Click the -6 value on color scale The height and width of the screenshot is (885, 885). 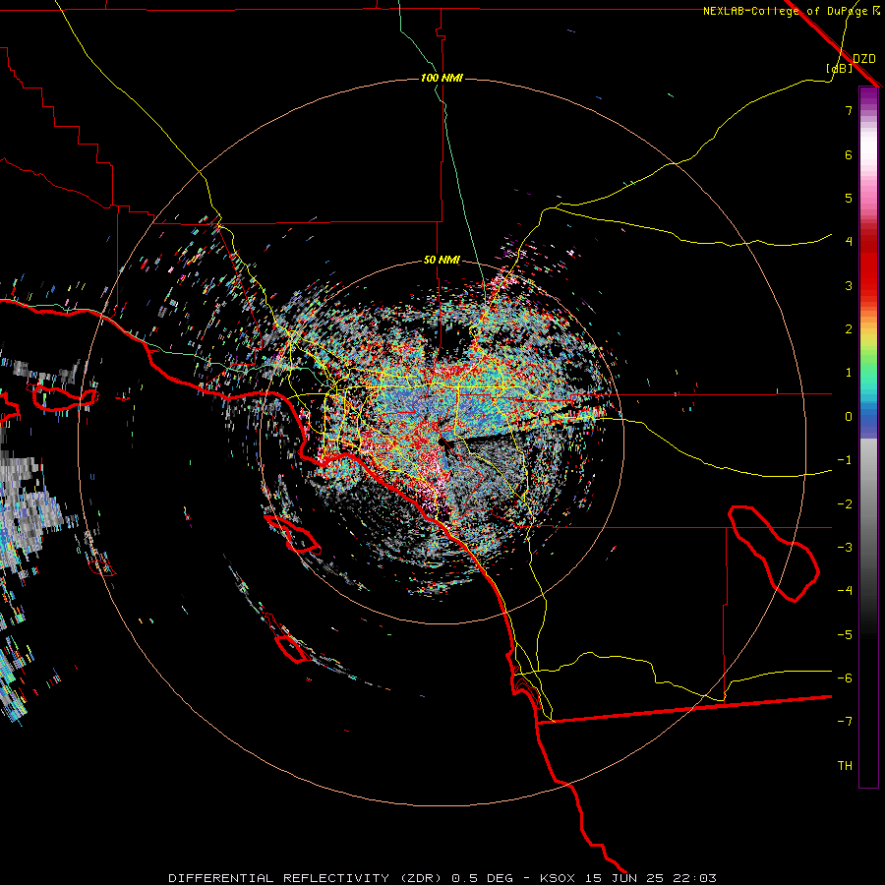click(845, 678)
